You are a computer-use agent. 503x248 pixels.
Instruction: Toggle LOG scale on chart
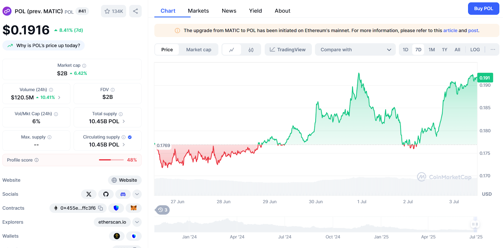pyautogui.click(x=475, y=50)
